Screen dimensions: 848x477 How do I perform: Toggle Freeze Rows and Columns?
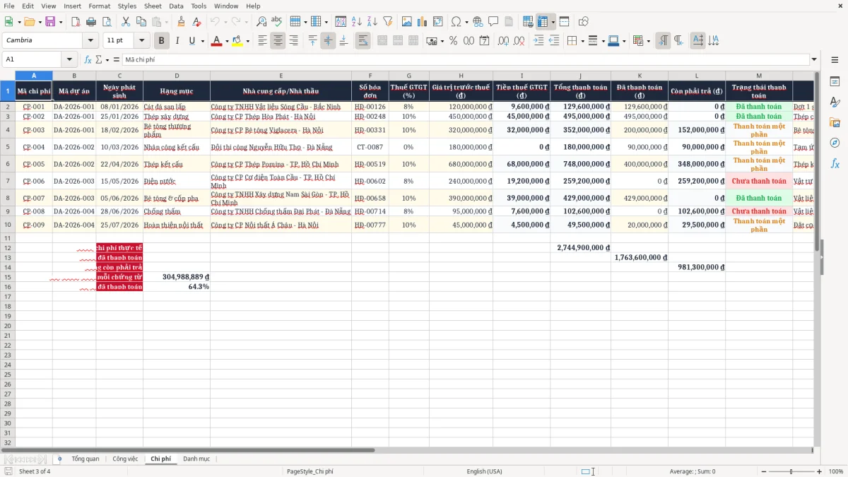(x=543, y=22)
